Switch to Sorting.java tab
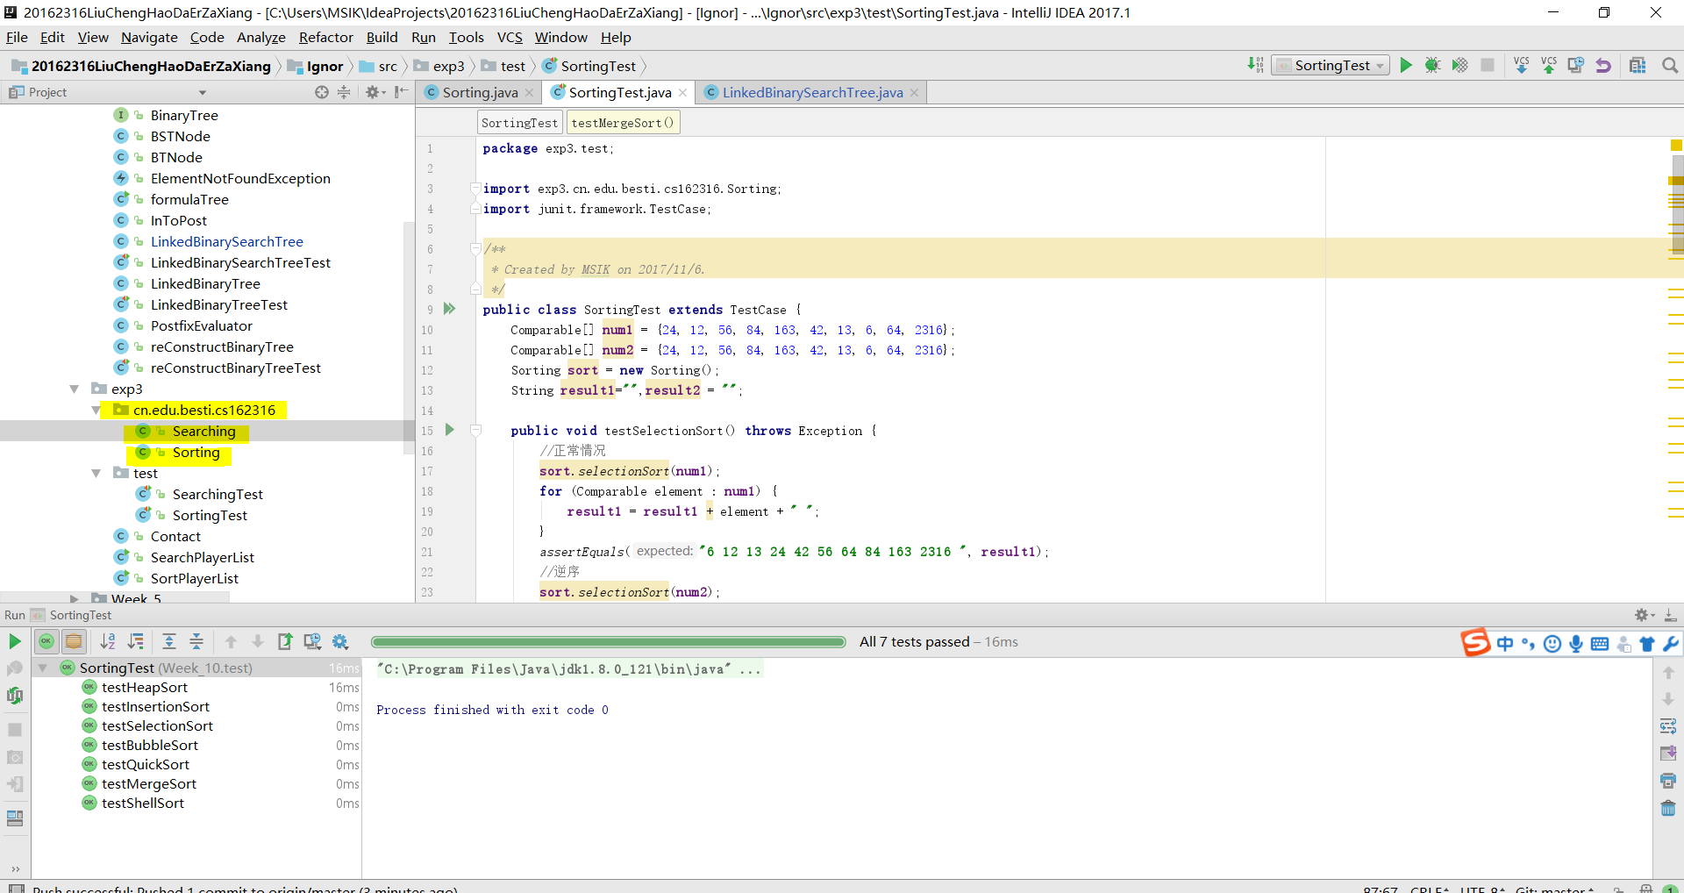Screen dimensions: 1684x893 click(x=480, y=92)
